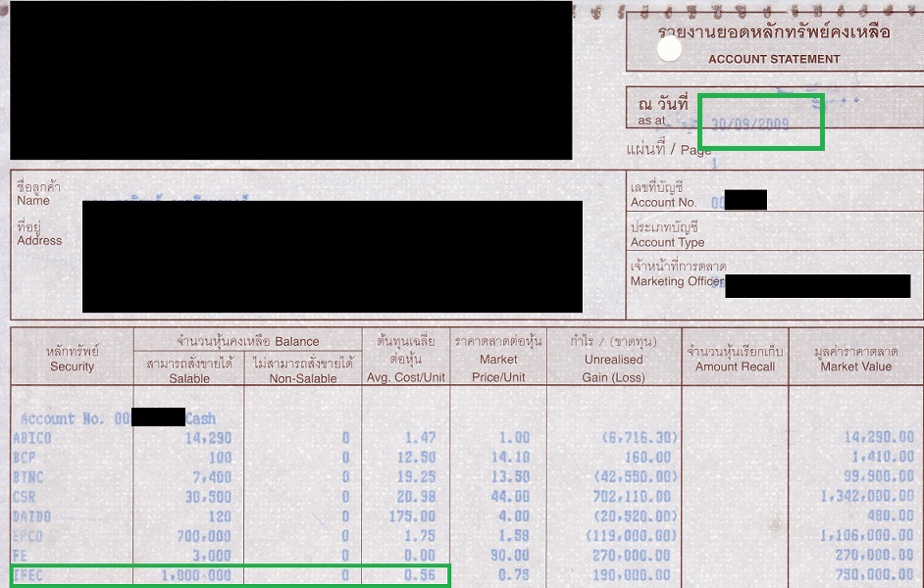Click ABICO salable balance 14,290
The width and height of the screenshot is (924, 588).
(x=209, y=438)
